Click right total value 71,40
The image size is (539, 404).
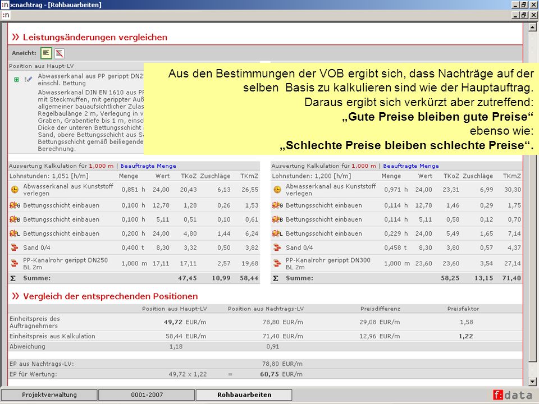point(512,278)
